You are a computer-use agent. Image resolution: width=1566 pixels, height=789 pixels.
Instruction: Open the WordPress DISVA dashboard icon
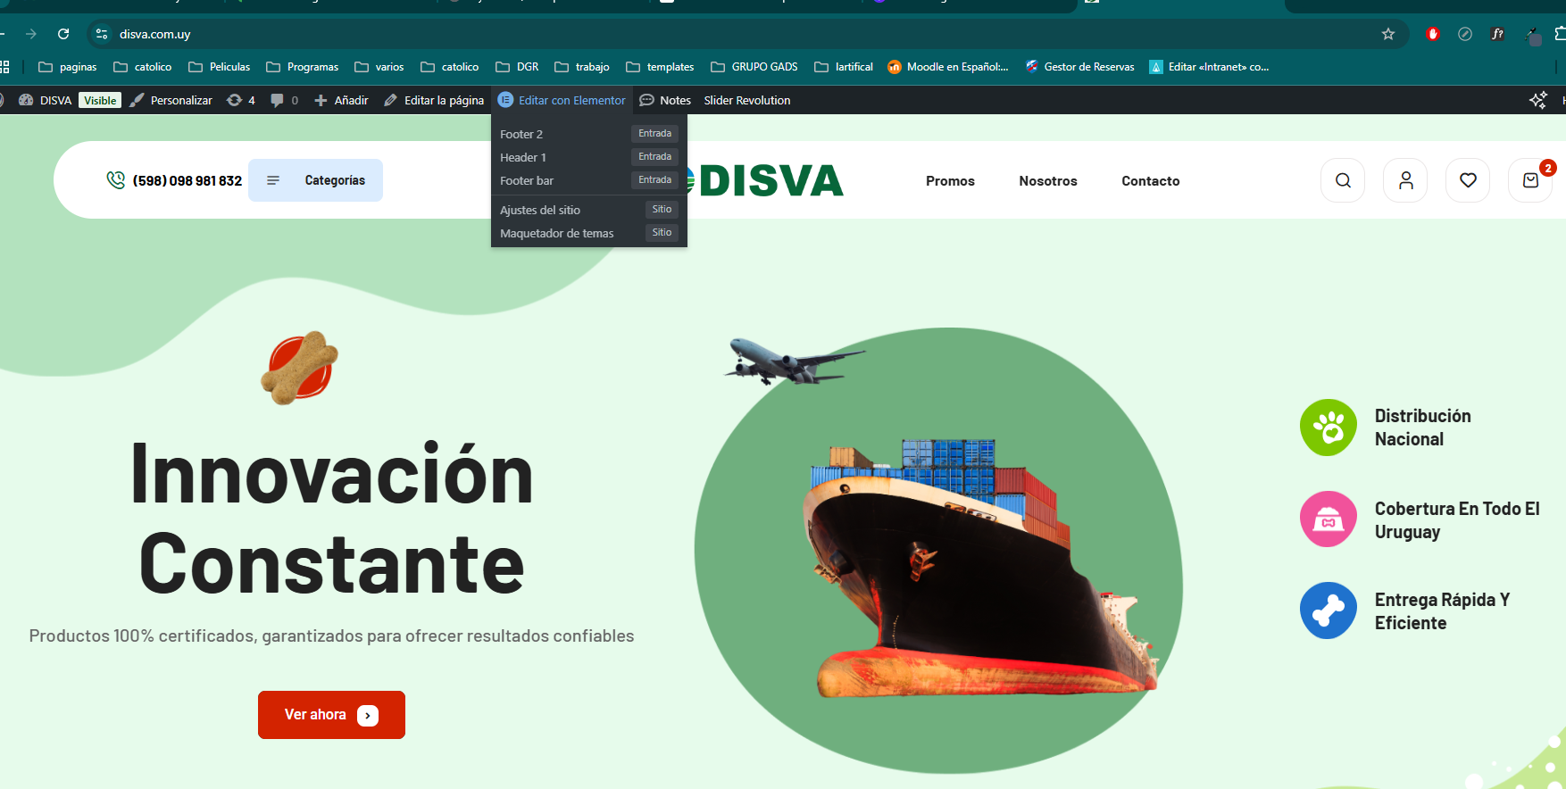[x=26, y=100]
